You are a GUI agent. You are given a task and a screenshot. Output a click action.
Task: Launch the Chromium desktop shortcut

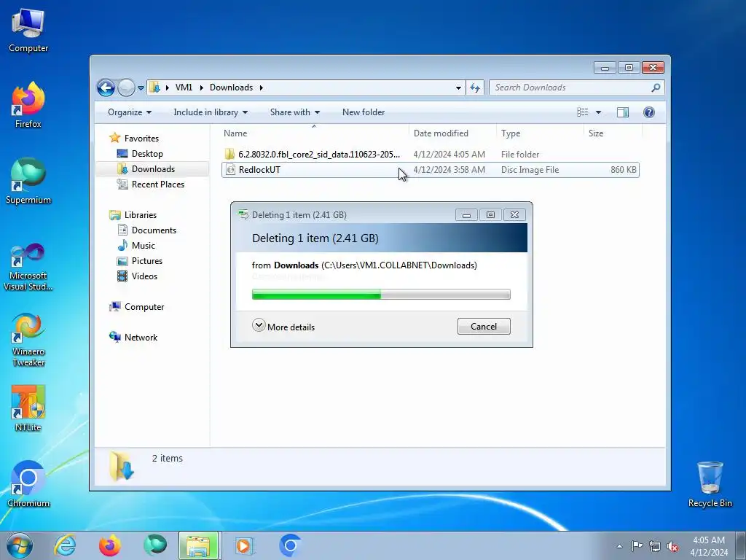click(x=28, y=484)
